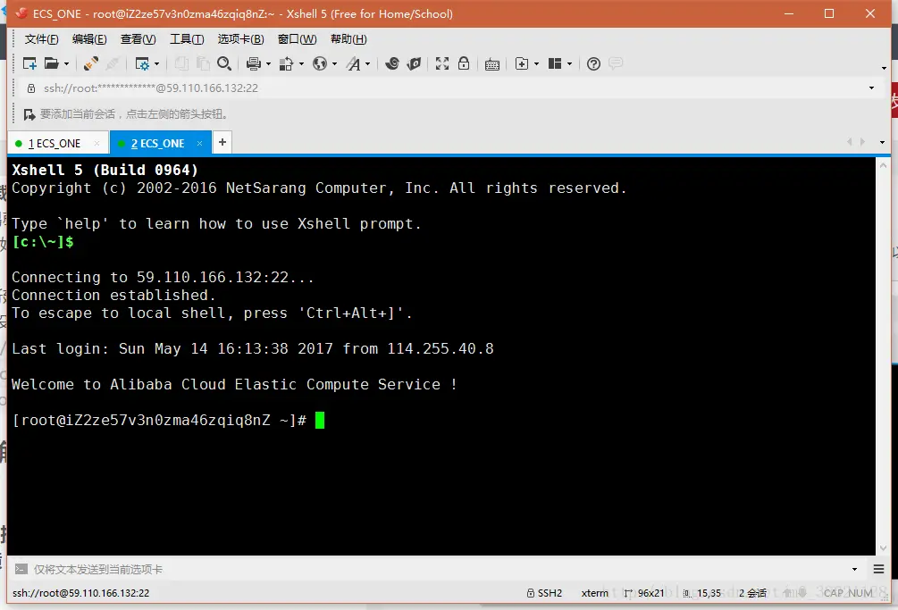
Task: Click the Copy icon in toolbar
Action: coord(181,63)
